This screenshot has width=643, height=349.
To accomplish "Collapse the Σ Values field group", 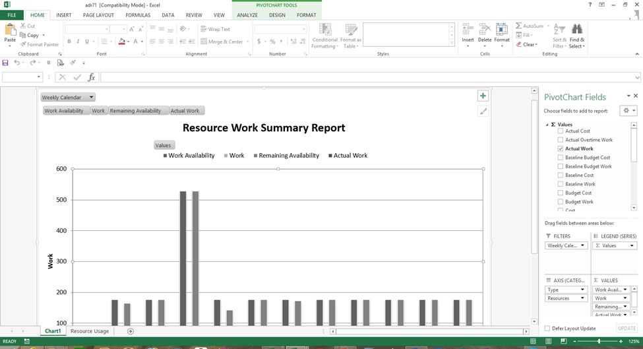I will pyautogui.click(x=547, y=125).
